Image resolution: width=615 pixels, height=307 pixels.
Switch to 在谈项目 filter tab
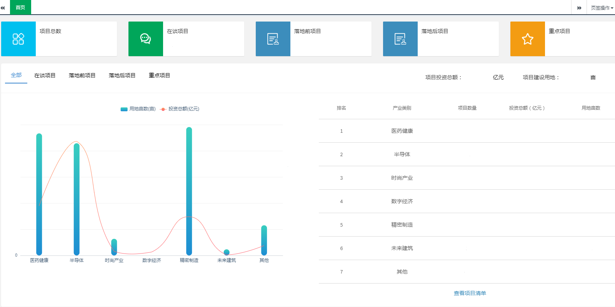click(x=45, y=75)
